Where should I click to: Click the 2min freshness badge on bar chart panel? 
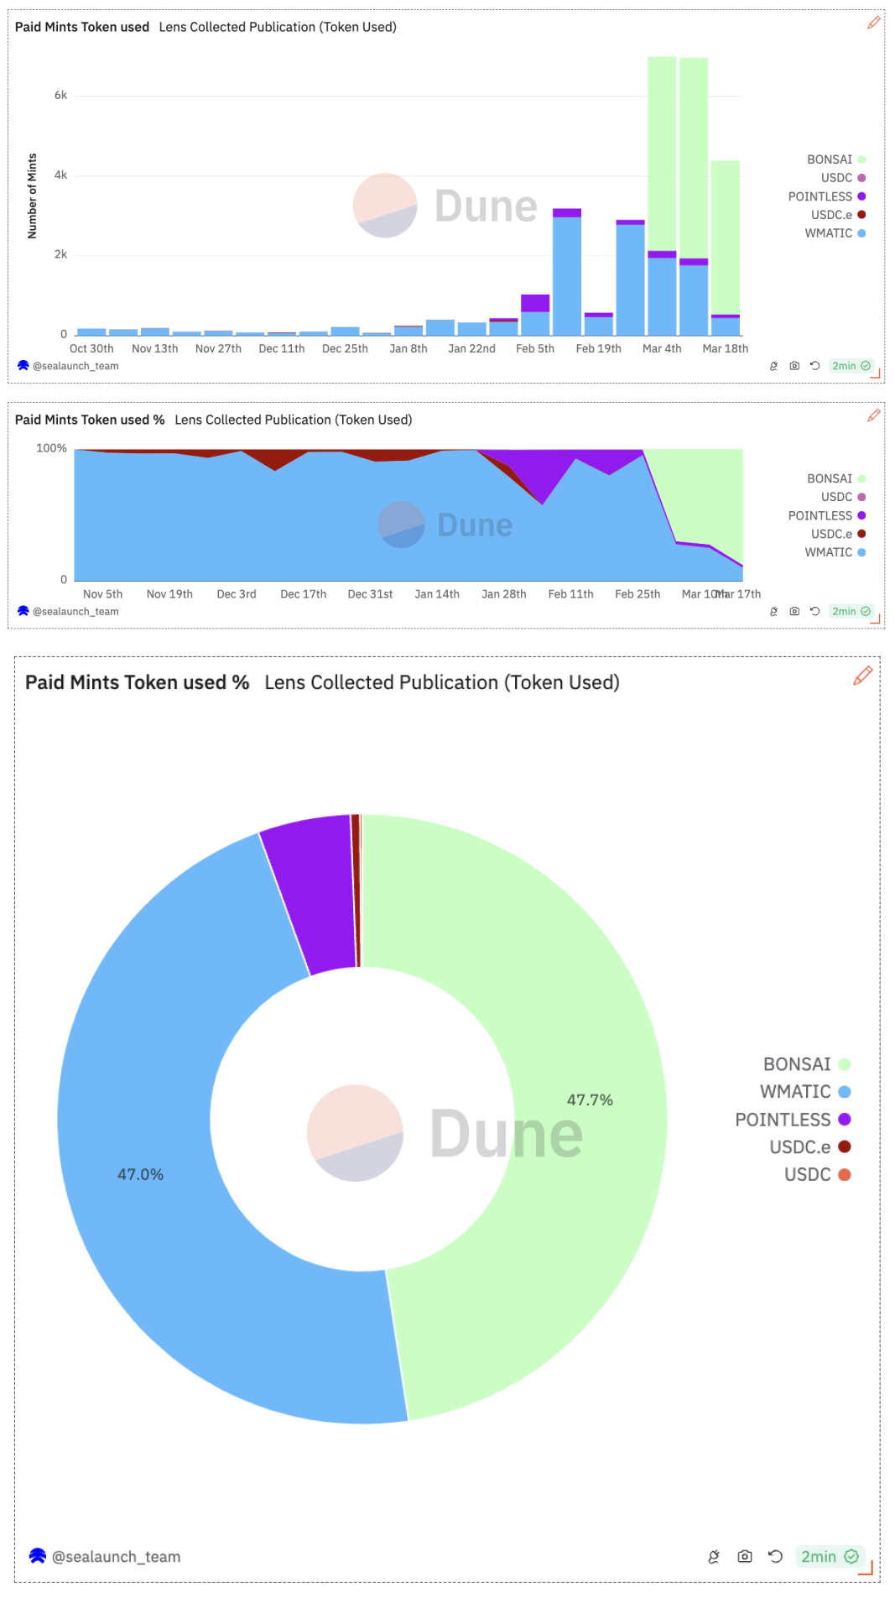pos(851,366)
